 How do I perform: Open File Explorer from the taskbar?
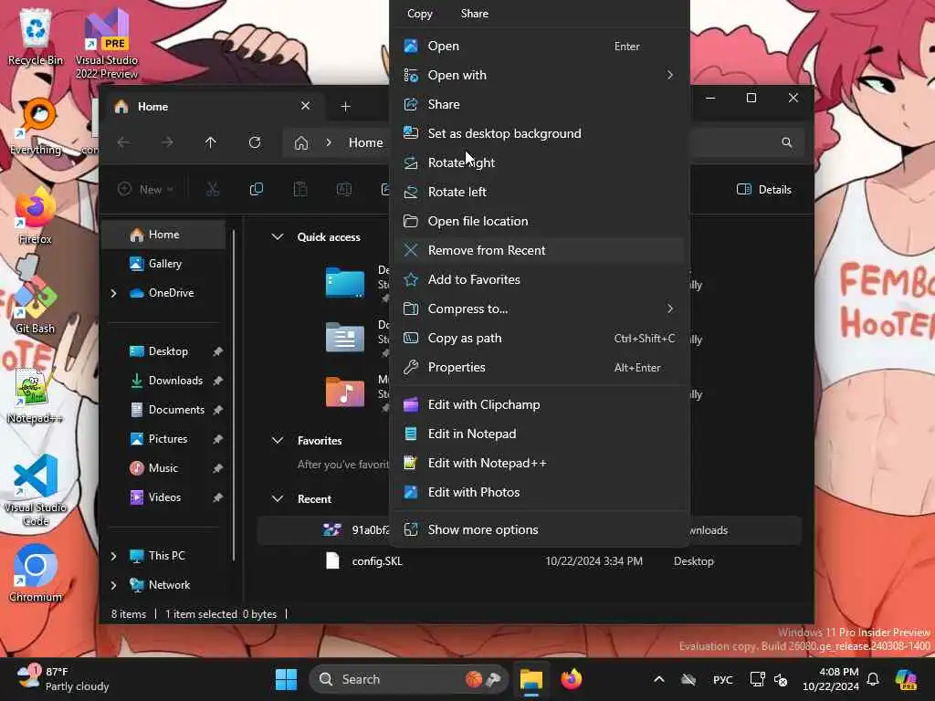coord(531,679)
